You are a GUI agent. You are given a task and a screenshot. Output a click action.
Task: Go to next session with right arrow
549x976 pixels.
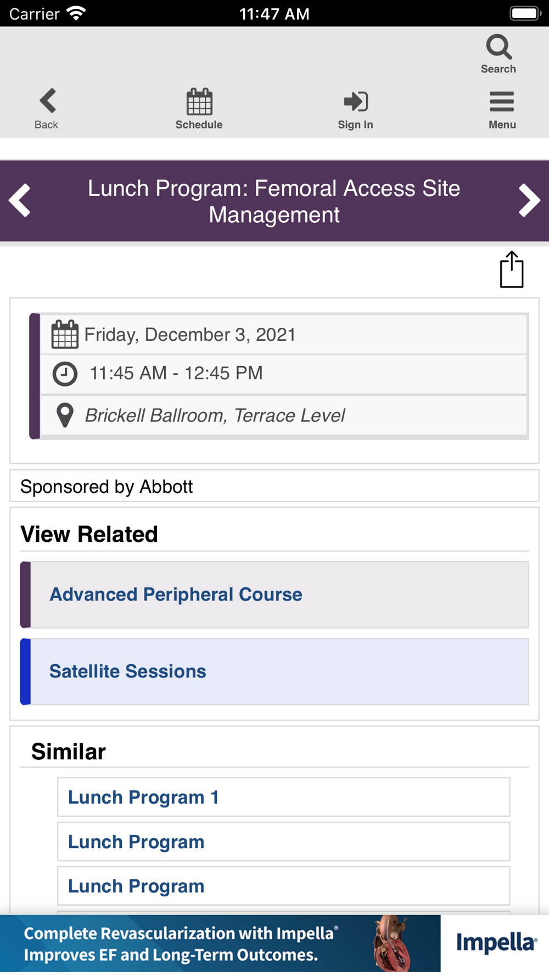[x=529, y=201]
